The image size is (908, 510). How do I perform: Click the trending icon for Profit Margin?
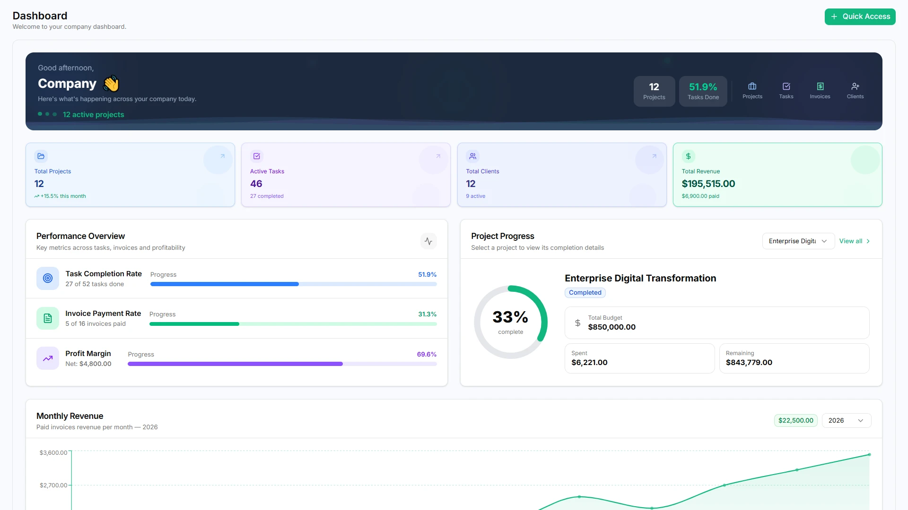(48, 358)
